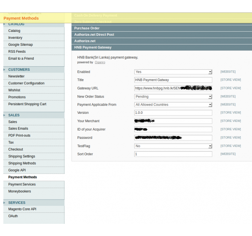The height and width of the screenshot is (236, 252).
Task: Follow the Oganro link
Action: [100, 62]
